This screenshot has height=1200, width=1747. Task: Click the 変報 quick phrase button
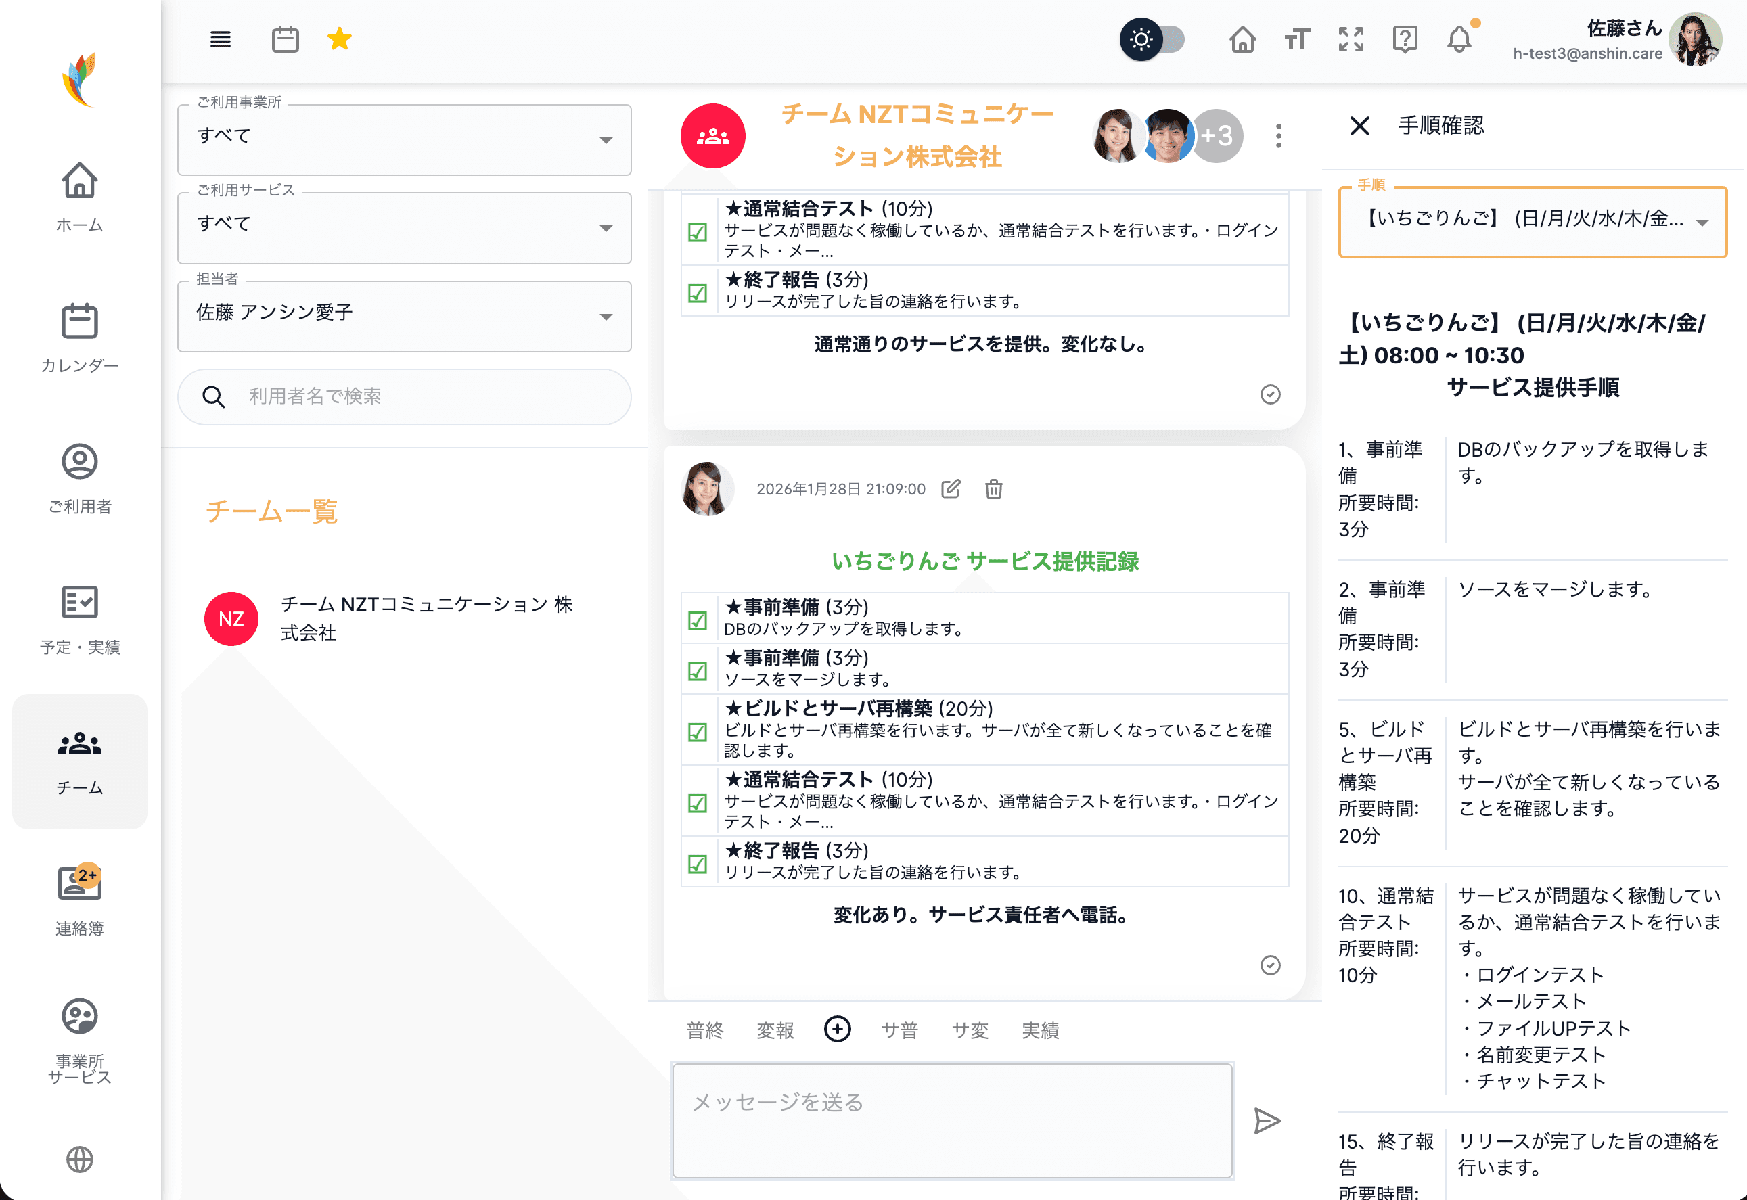[775, 1030]
